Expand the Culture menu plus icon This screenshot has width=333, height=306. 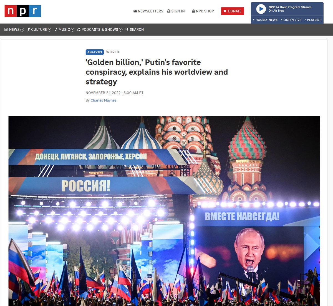(49, 30)
